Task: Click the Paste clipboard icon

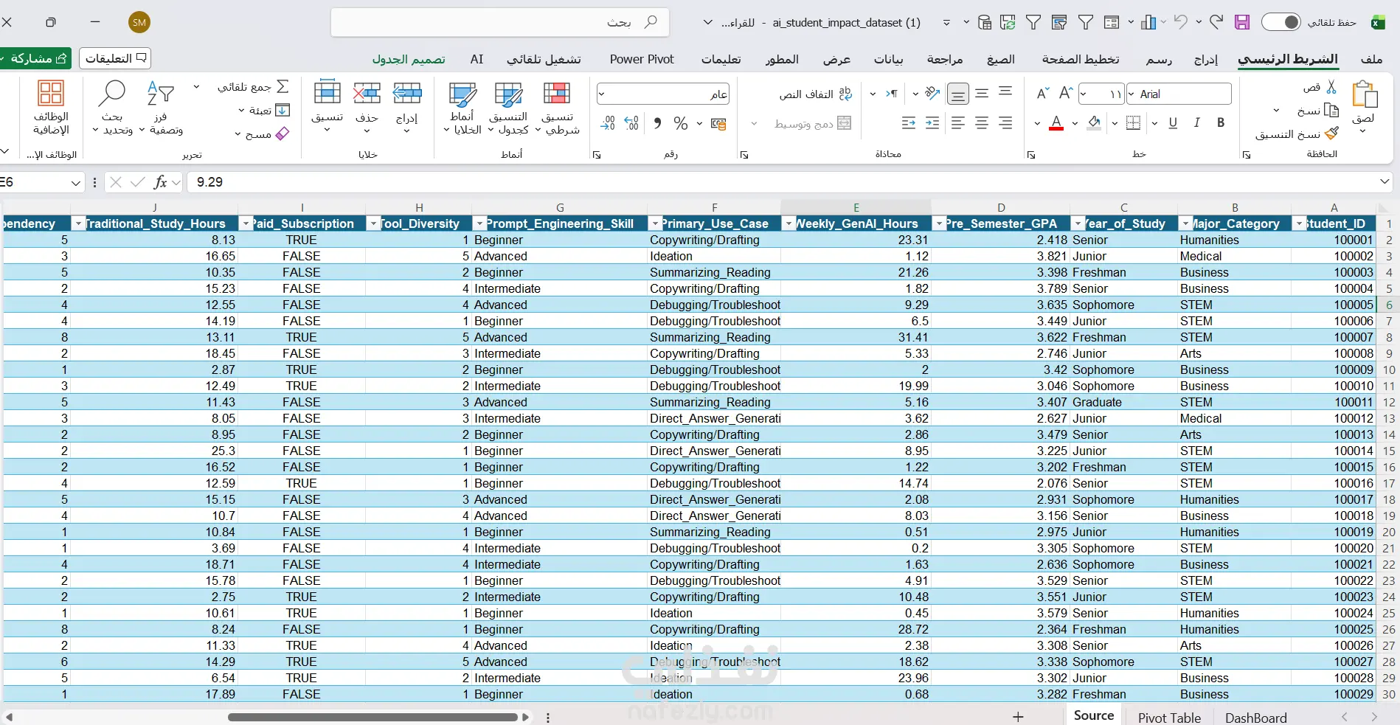Action: (1365, 95)
